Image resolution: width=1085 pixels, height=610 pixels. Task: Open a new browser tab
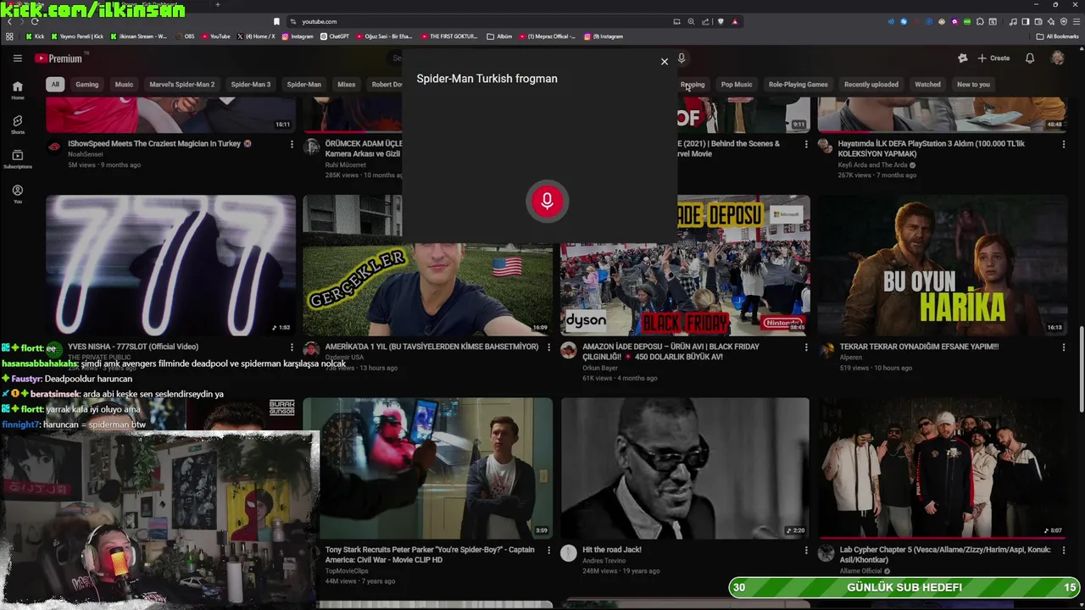(217, 5)
